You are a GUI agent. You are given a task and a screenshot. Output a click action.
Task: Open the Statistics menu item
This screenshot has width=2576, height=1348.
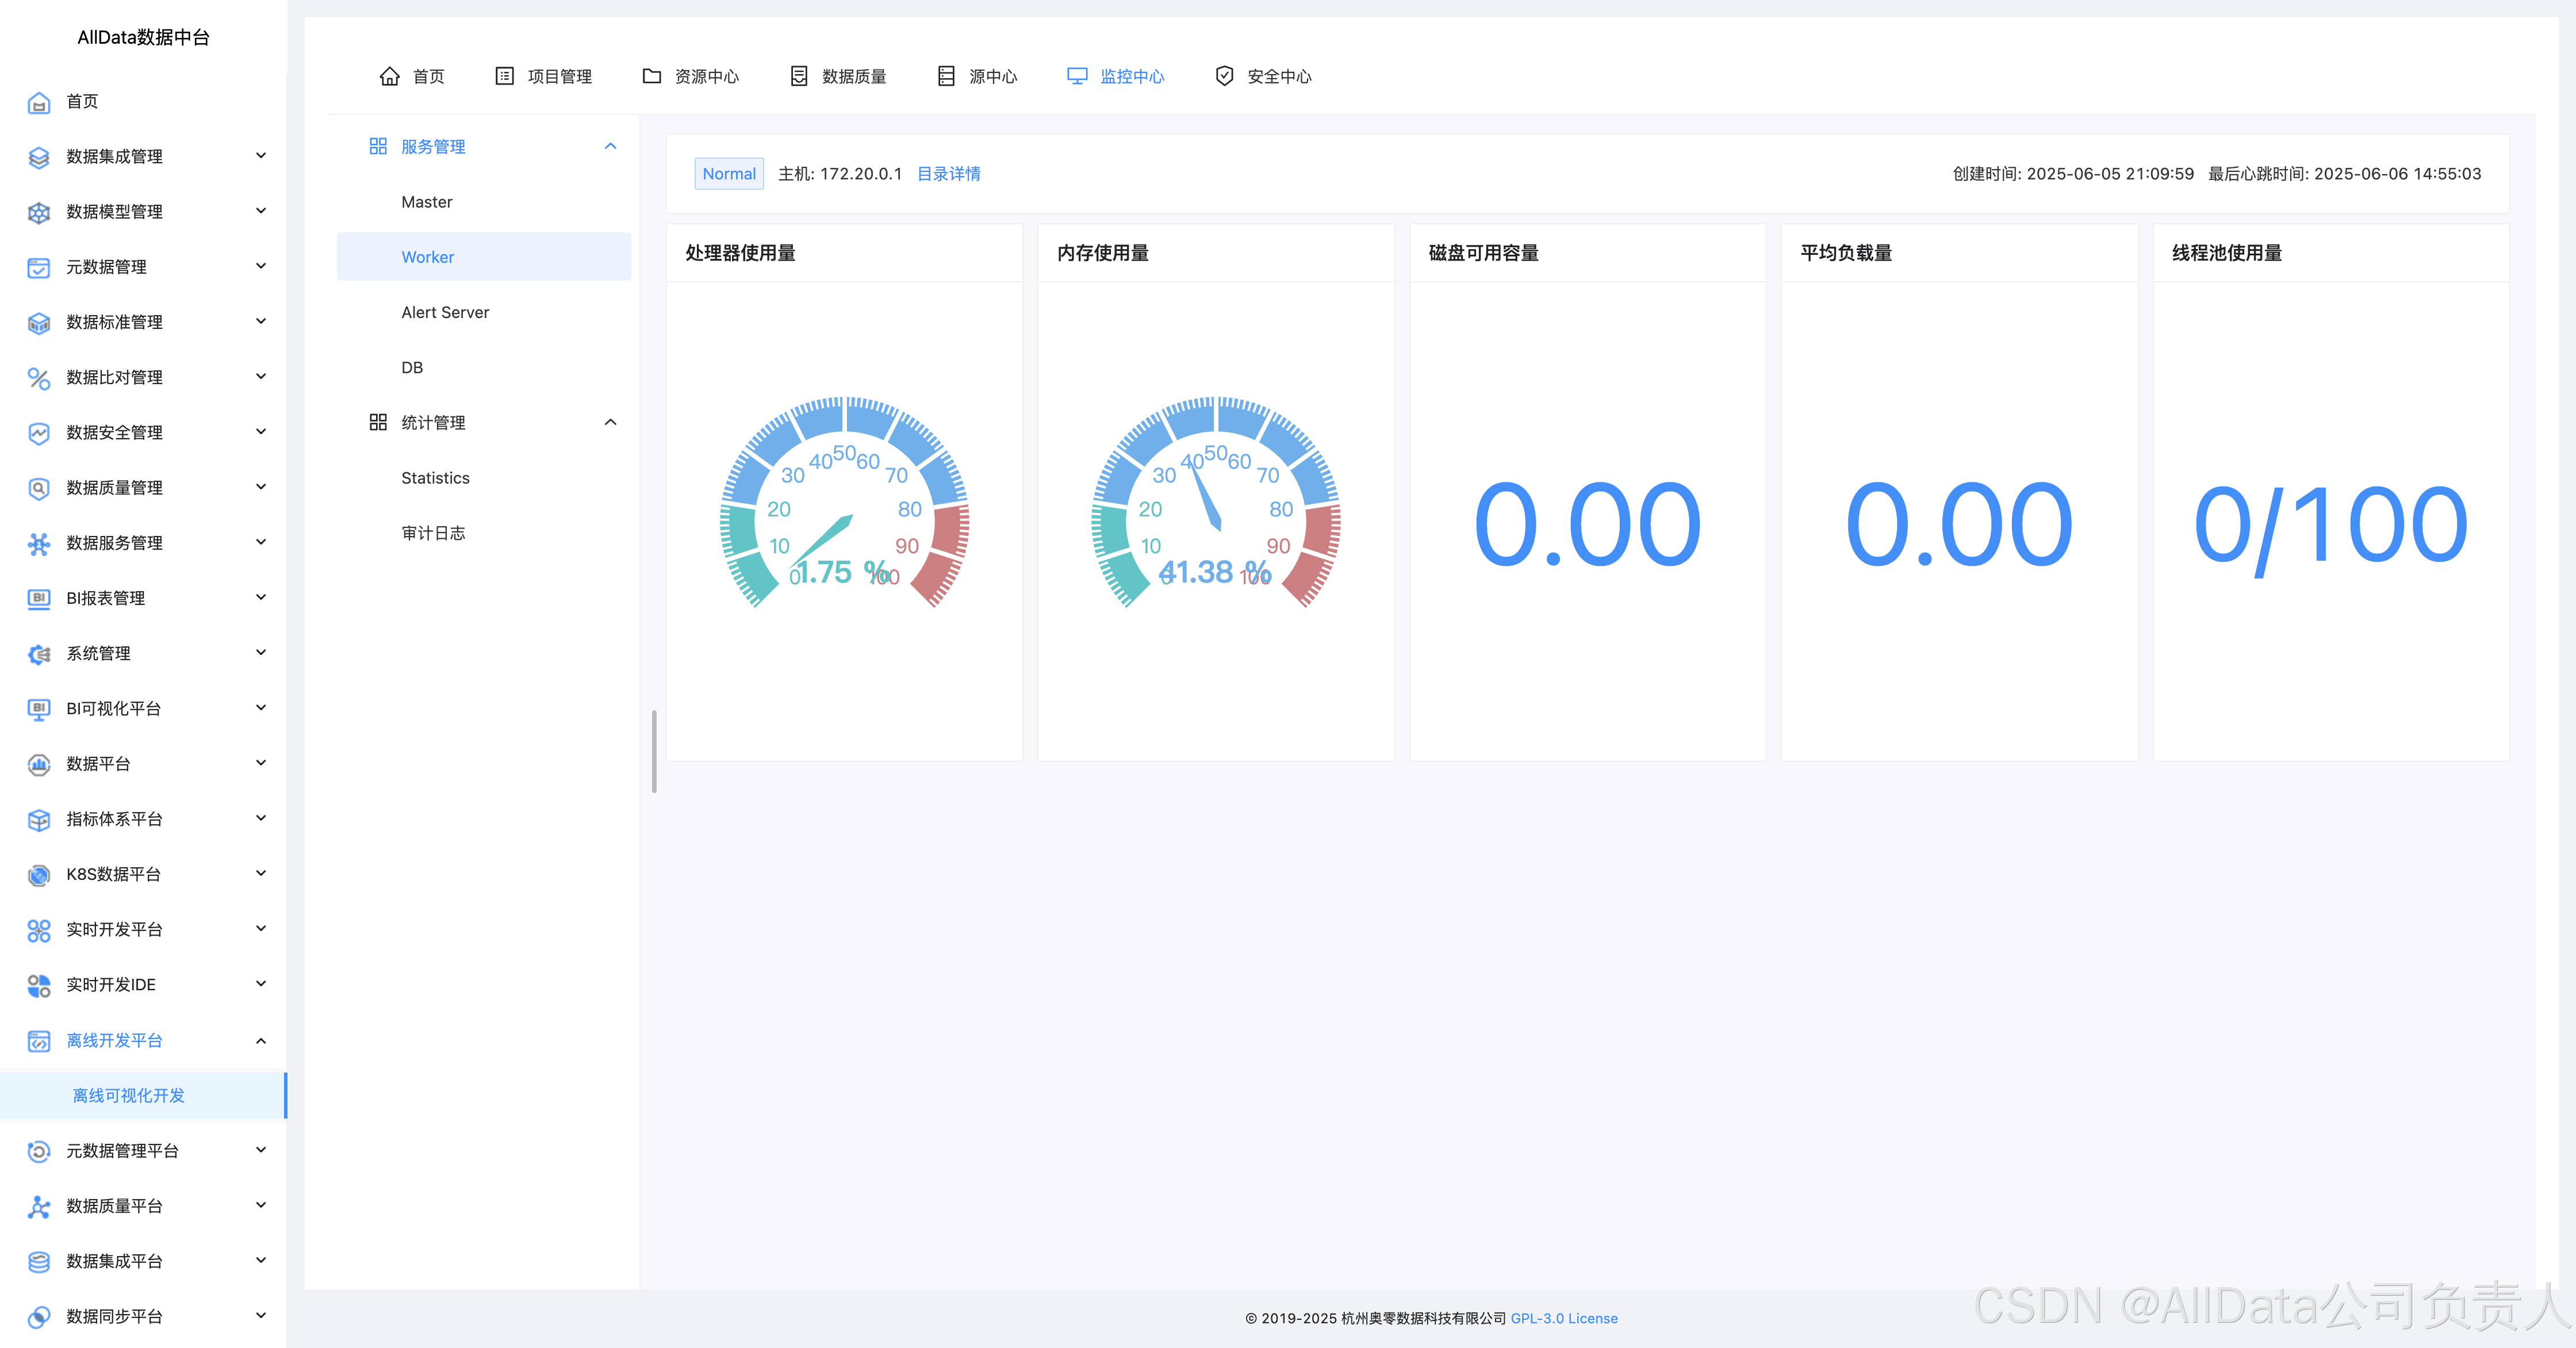click(484, 478)
